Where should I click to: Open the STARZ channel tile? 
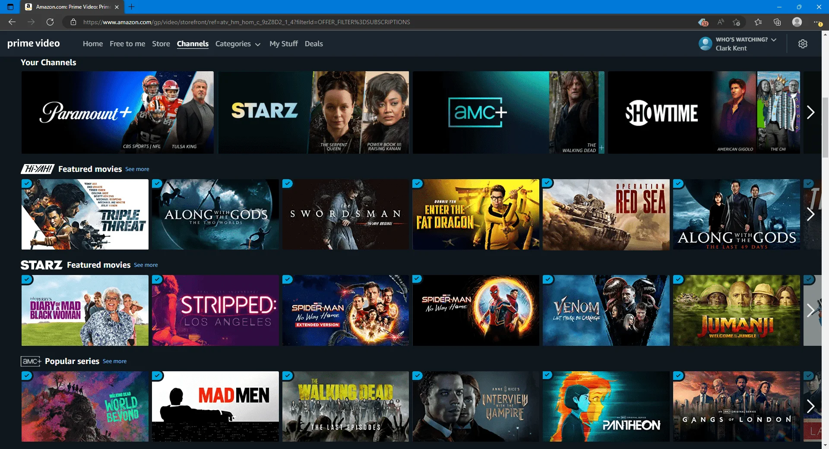point(313,112)
